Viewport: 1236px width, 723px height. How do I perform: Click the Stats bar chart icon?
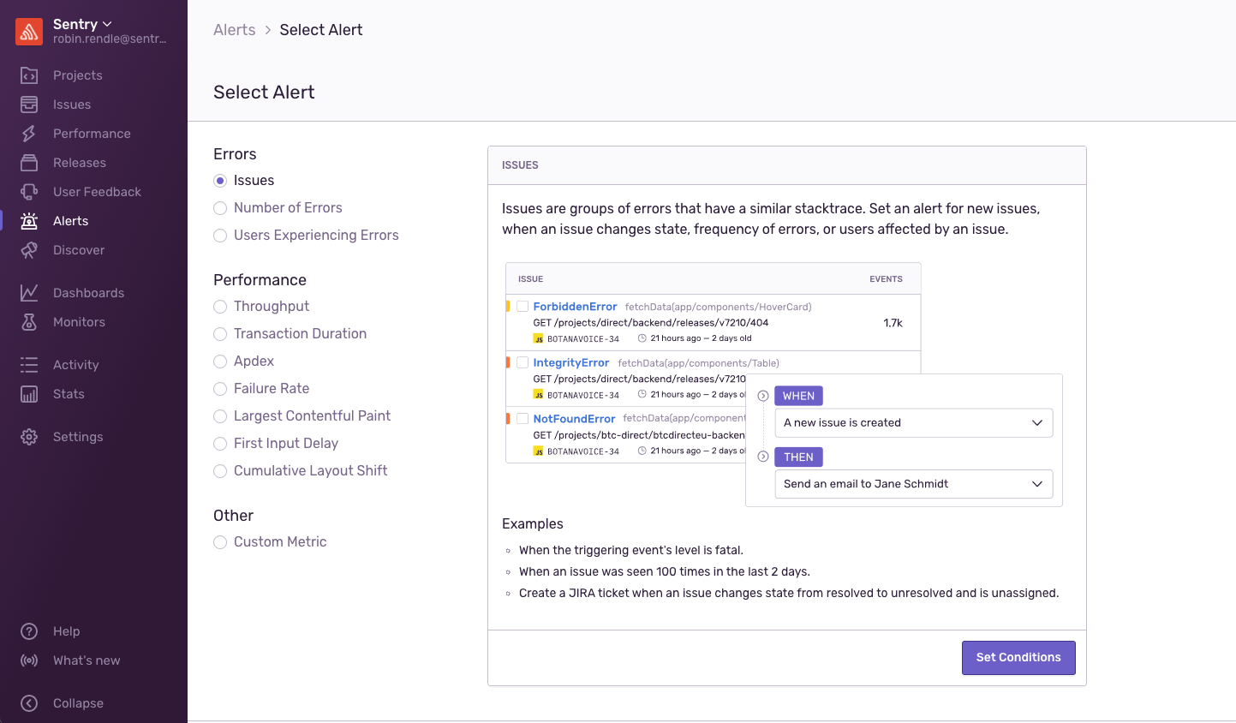click(x=29, y=394)
